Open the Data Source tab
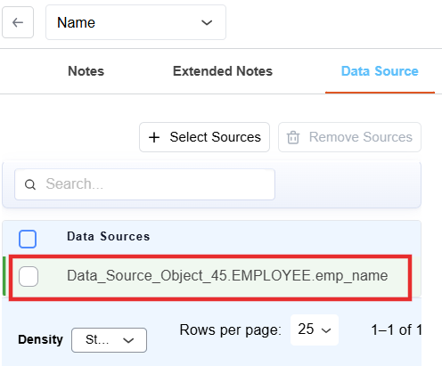 (380, 71)
